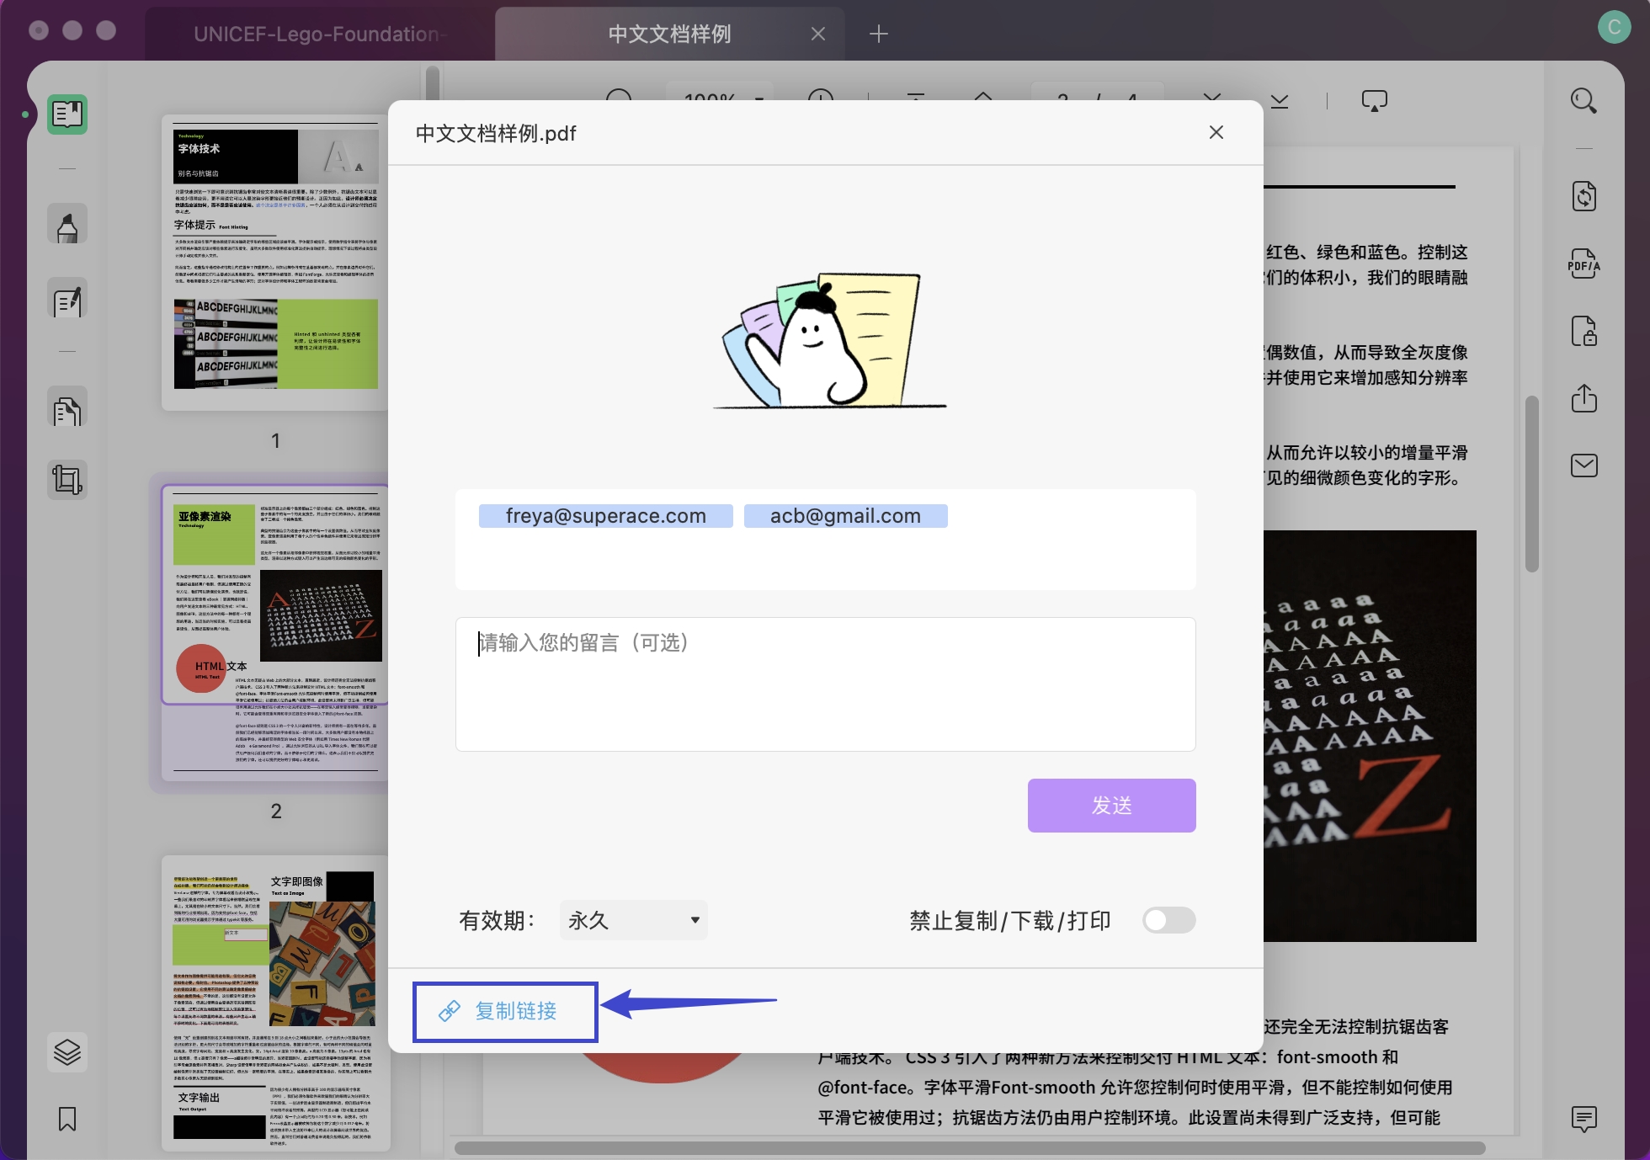Click the 复制链接 copy link button
1650x1160 pixels.
coord(505,1011)
